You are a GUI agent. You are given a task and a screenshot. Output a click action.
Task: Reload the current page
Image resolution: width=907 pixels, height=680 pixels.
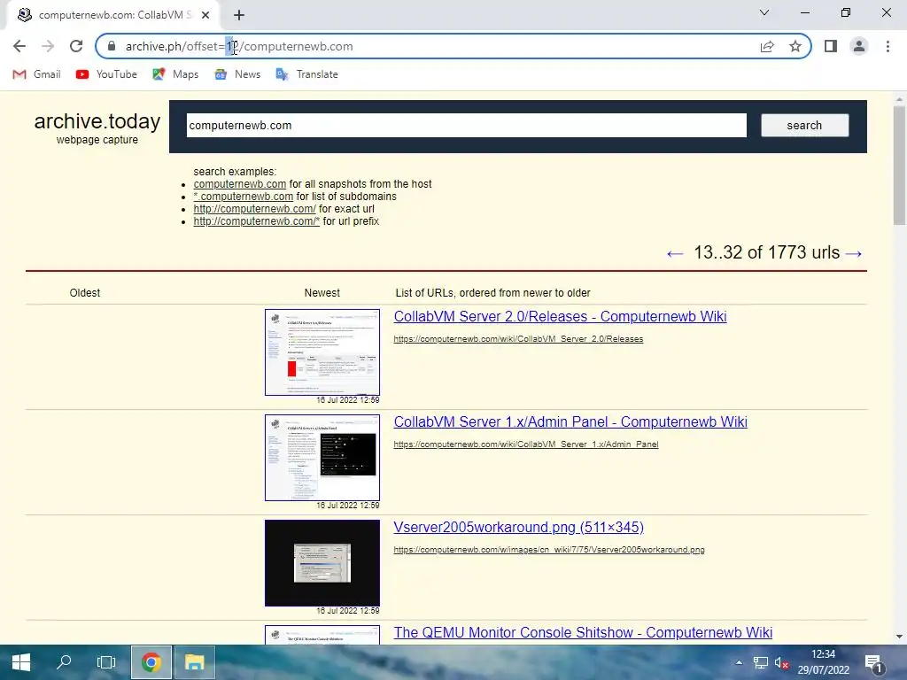click(76, 46)
